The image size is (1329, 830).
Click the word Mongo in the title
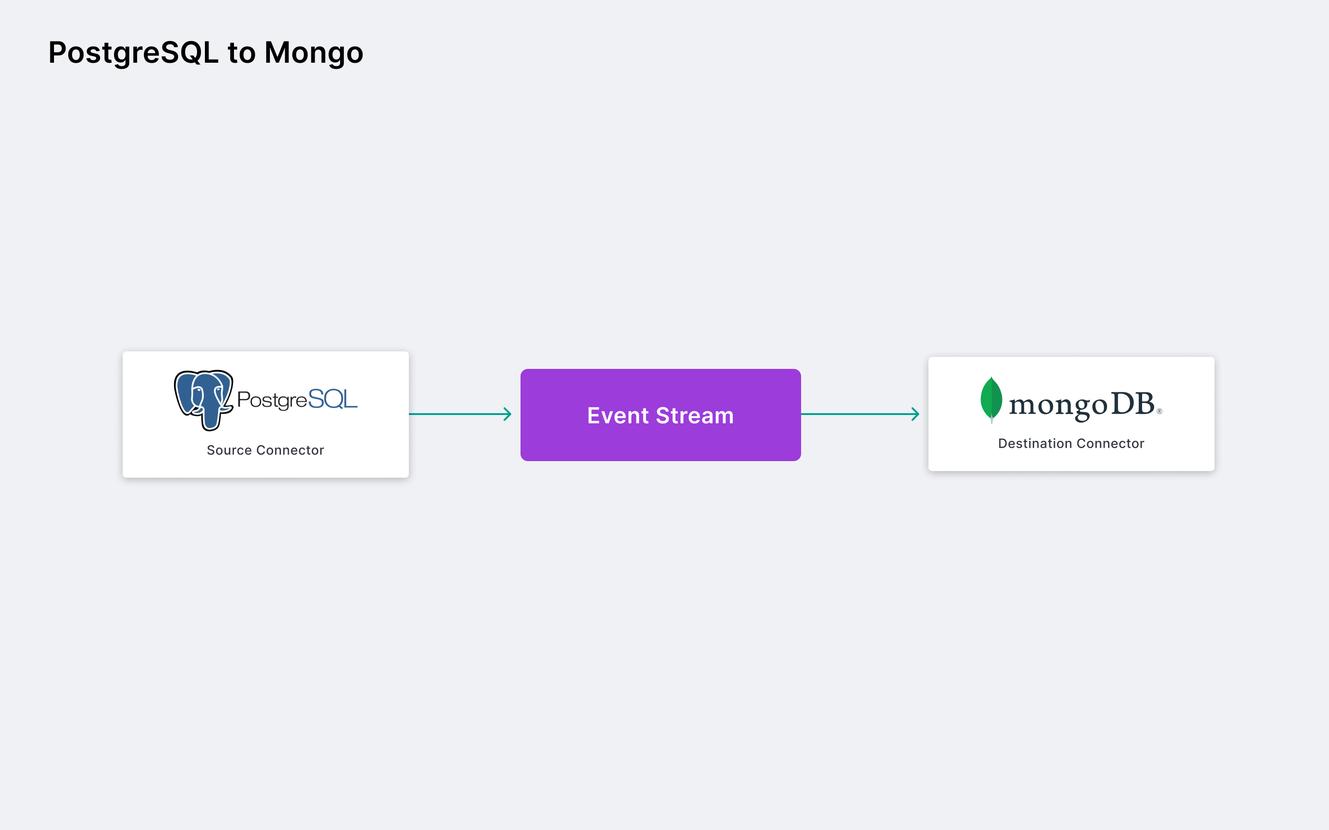(314, 53)
